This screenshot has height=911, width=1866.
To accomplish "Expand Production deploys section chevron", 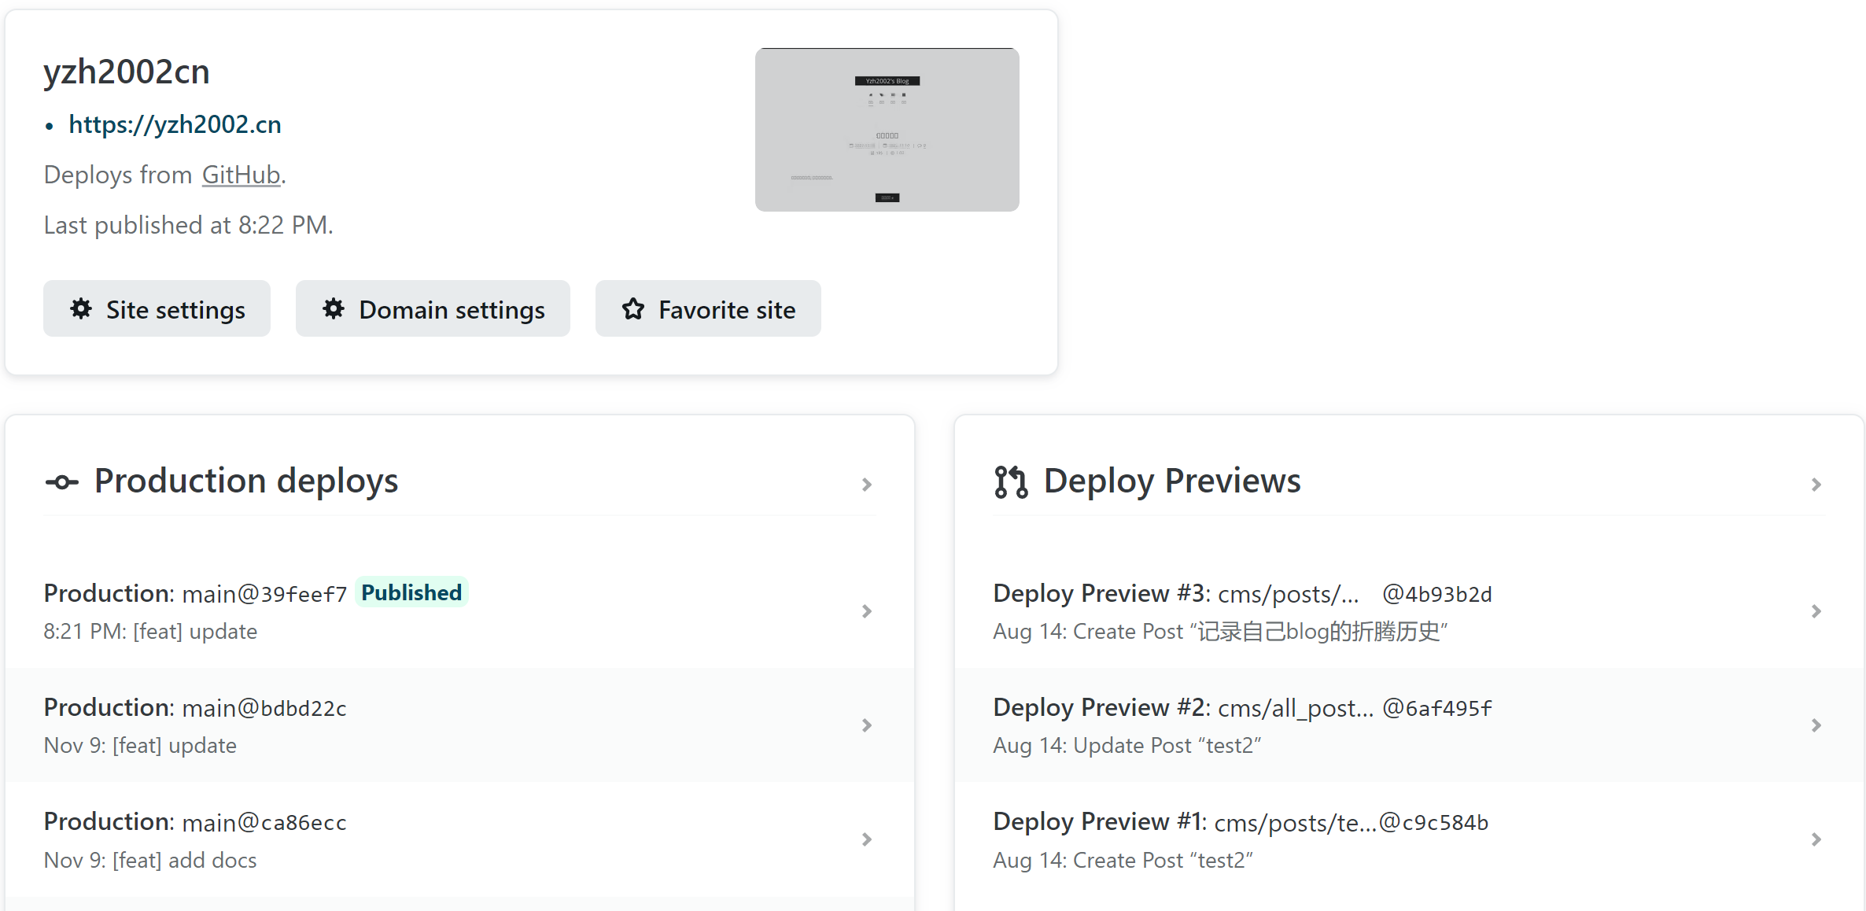I will click(866, 484).
